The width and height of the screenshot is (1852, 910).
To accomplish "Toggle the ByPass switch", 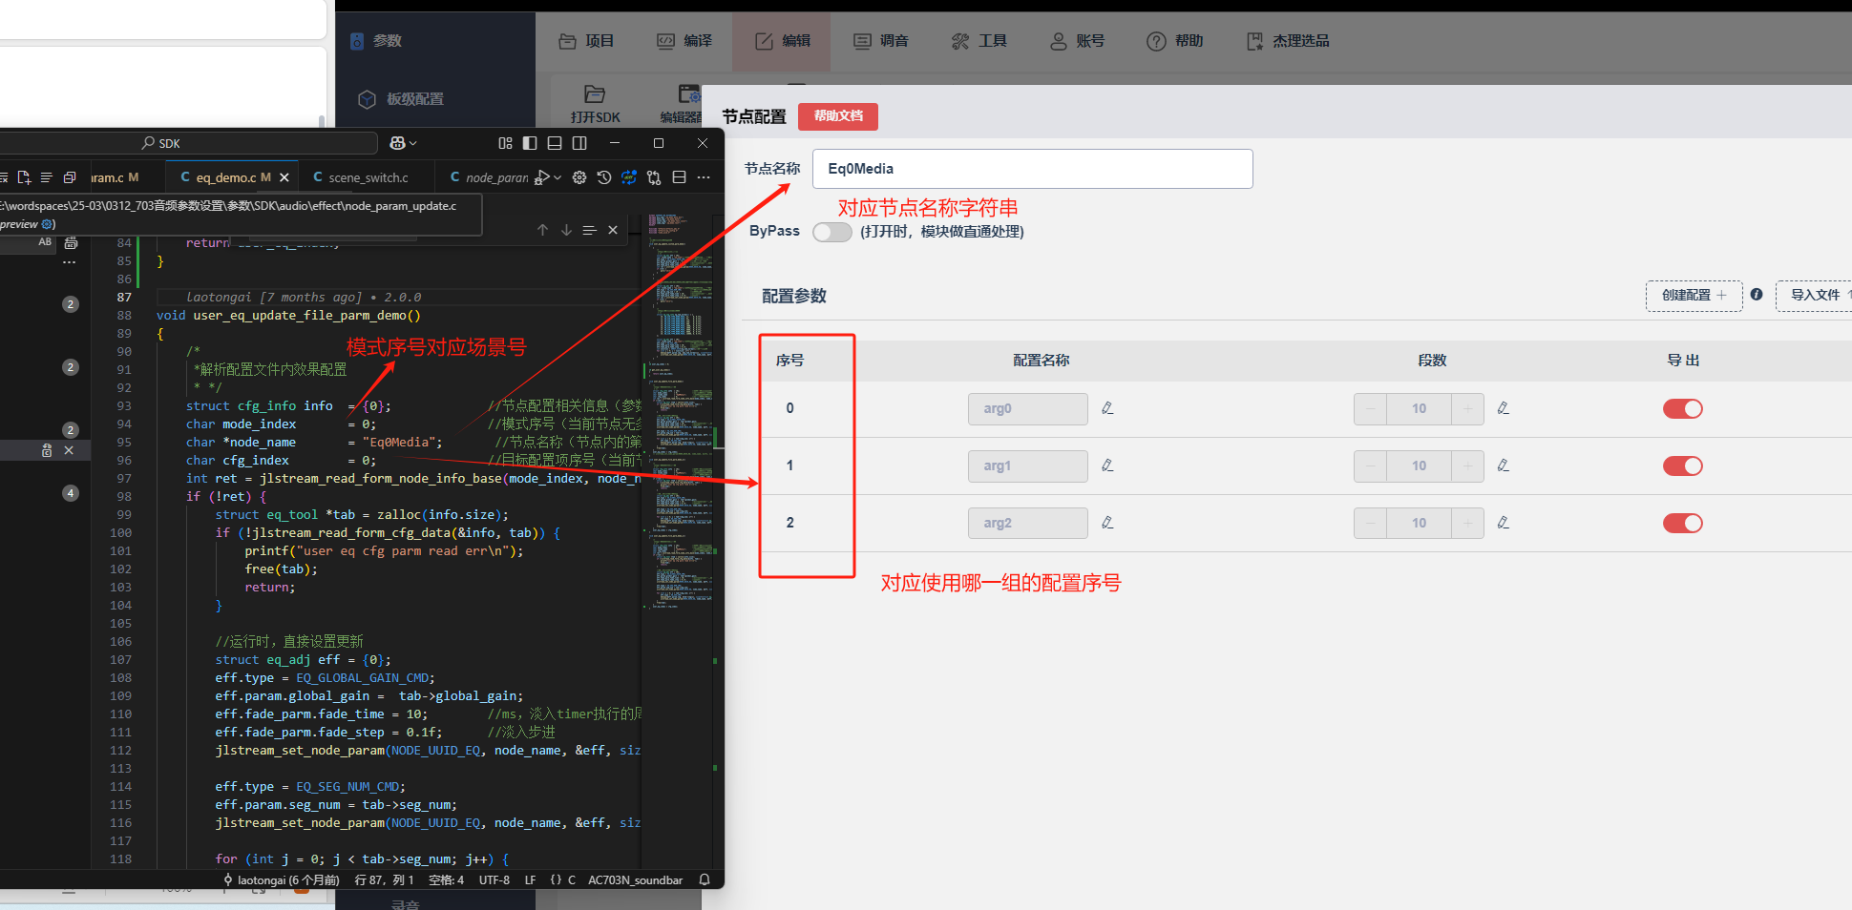I will [x=831, y=232].
